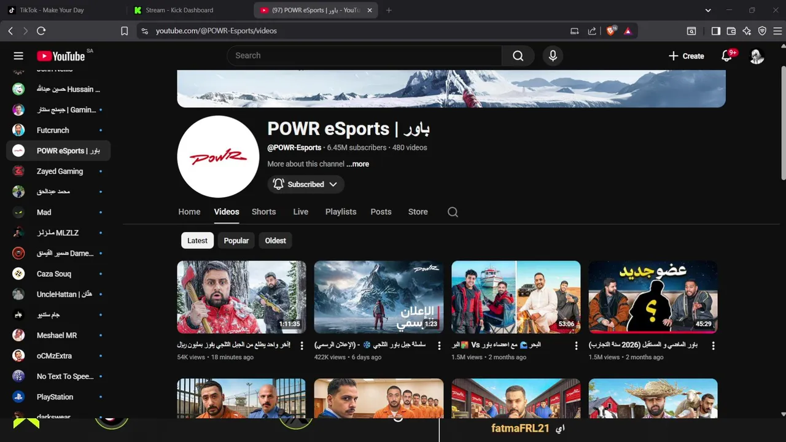786x442 pixels.
Task: Reload the page with the refresh icon
Action: click(x=41, y=31)
